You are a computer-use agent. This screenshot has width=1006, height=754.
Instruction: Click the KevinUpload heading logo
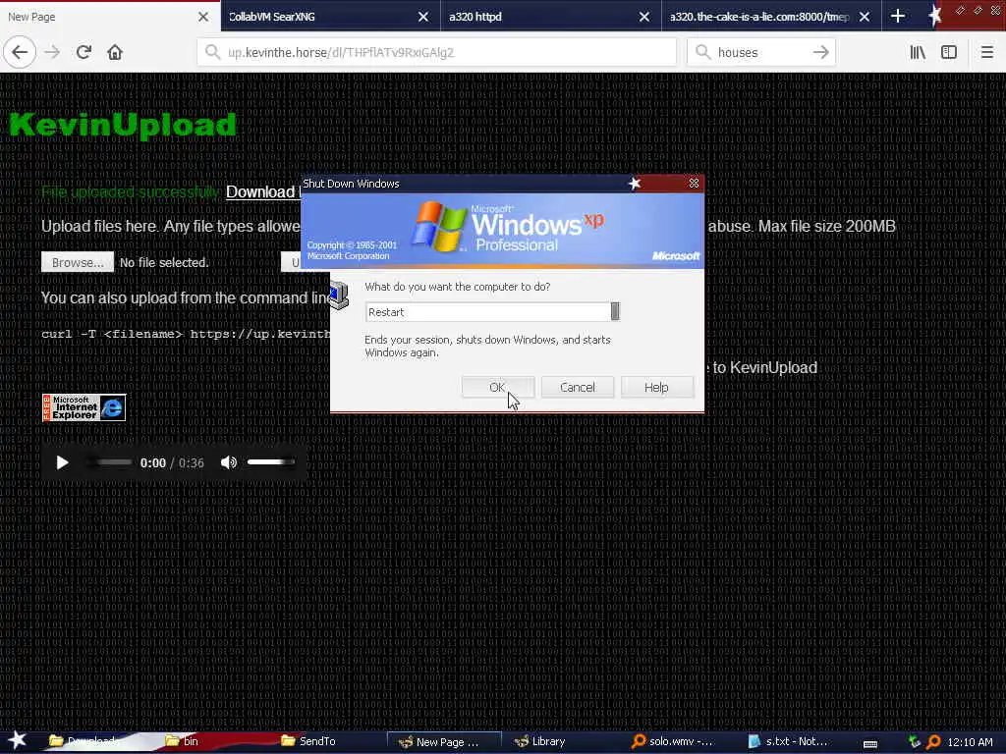pyautogui.click(x=123, y=125)
